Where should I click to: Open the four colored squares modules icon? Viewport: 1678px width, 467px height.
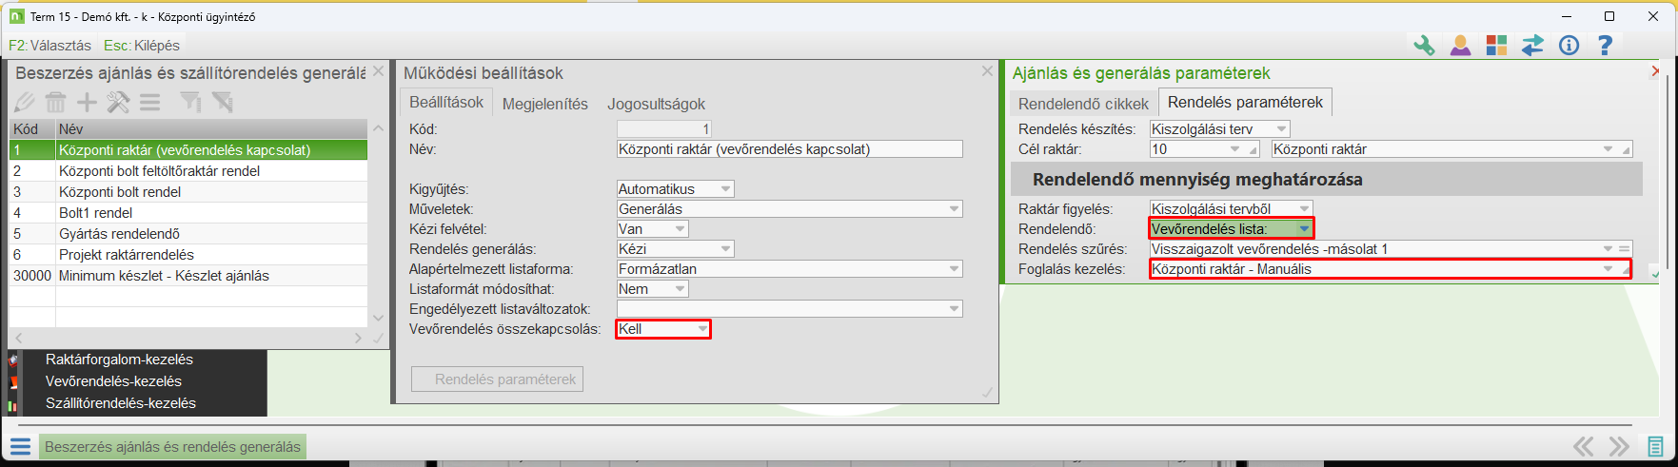1496,45
